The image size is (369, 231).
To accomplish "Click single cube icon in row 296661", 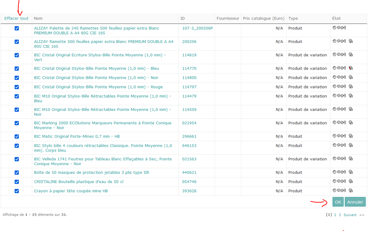I will click(339, 136).
